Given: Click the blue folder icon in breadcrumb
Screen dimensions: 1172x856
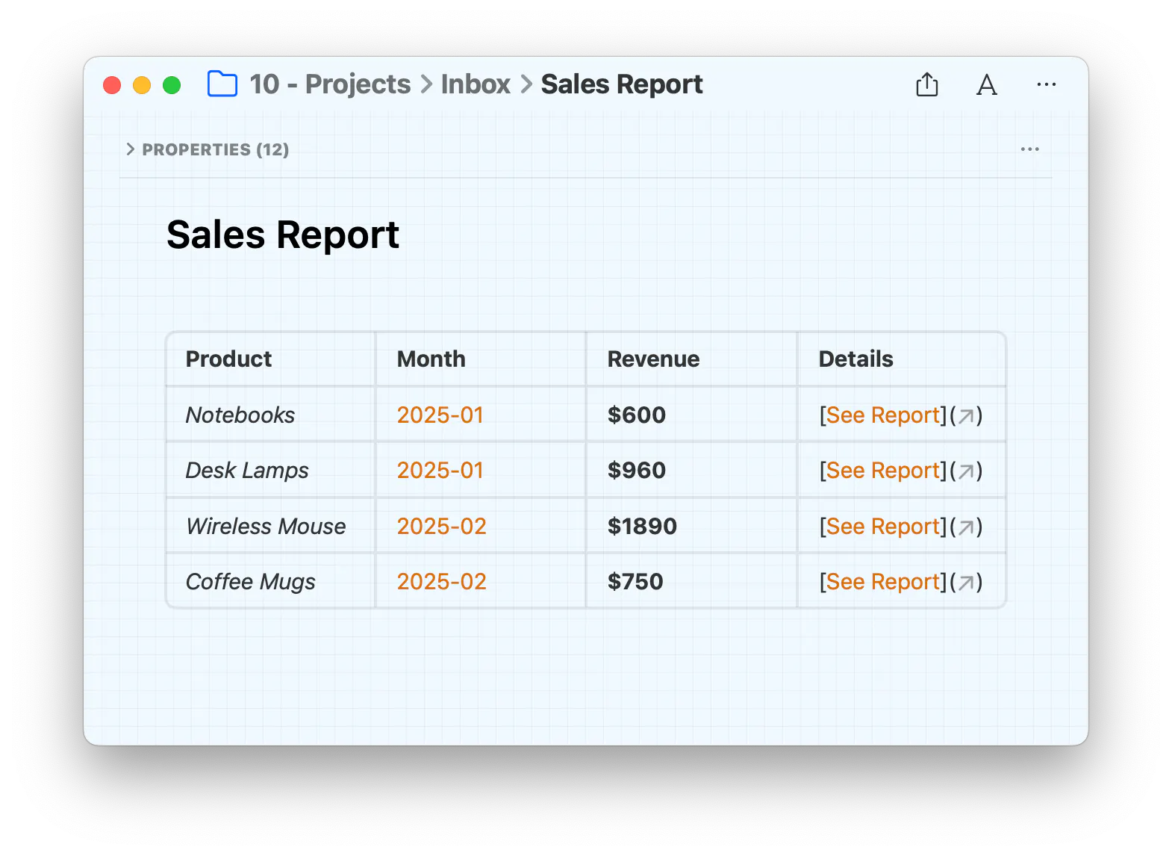Looking at the screenshot, I should [x=222, y=84].
